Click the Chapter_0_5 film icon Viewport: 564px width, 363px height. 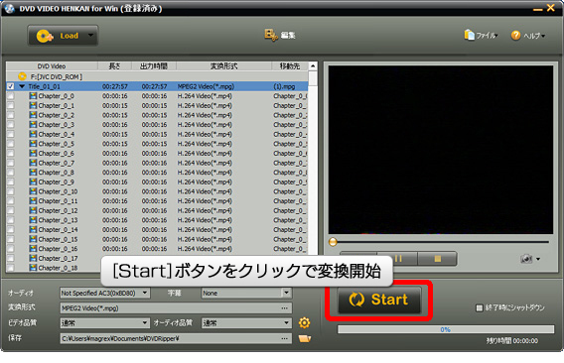click(x=33, y=144)
